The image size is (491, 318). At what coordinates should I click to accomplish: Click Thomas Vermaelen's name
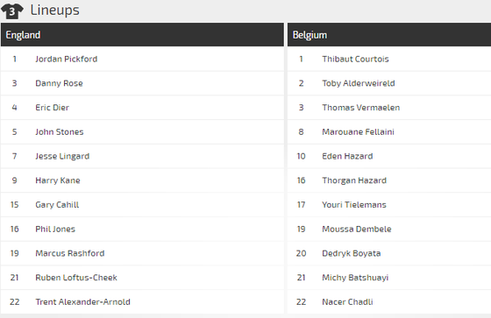[x=361, y=108]
